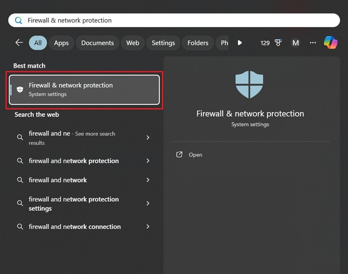Click the external-link icon next to Open
The height and width of the screenshot is (274, 348).
click(x=179, y=155)
